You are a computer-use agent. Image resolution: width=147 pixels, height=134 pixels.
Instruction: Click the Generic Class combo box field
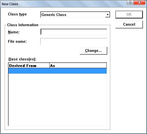pyautogui.click(x=75, y=15)
